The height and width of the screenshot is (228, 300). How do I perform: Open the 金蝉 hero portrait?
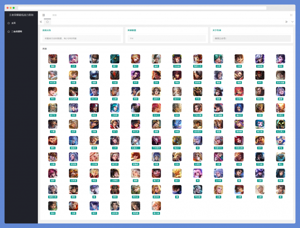tap(260, 190)
